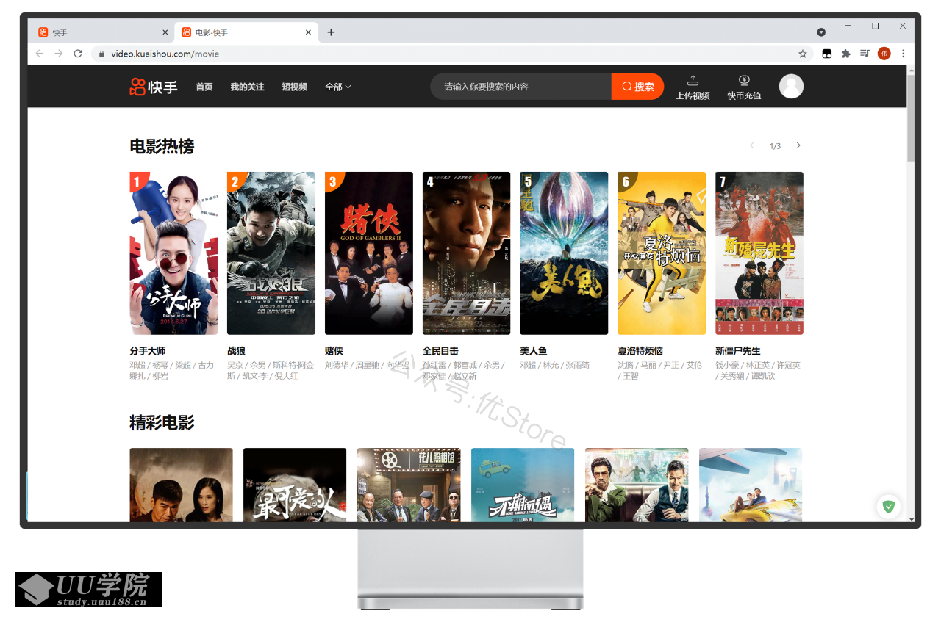Image resolution: width=941 pixels, height=622 pixels.
Task: Open Chrome extensions puzzle icon
Action: 845,54
